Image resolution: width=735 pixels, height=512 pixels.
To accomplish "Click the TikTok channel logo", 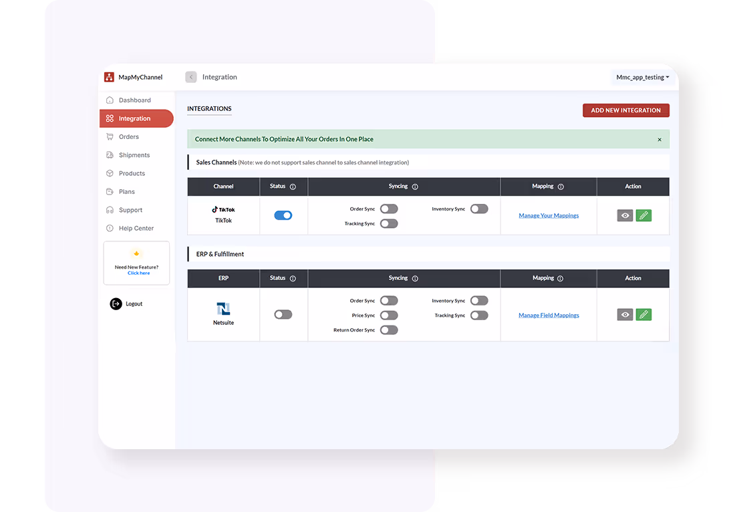I will click(x=223, y=210).
